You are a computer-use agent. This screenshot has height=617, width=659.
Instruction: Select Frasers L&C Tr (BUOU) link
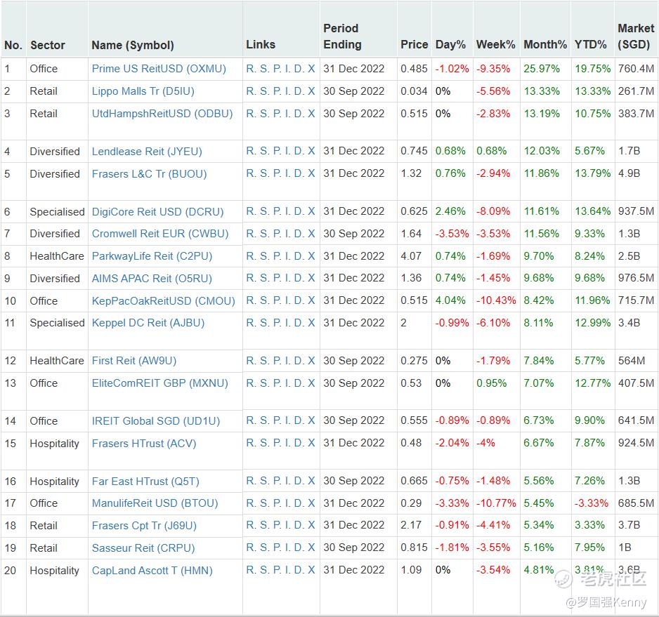point(149,173)
